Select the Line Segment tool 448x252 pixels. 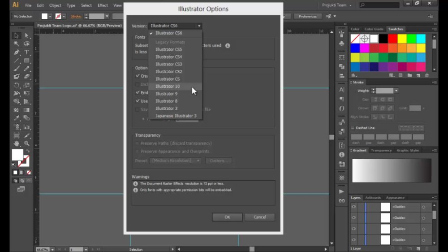(x=17, y=61)
